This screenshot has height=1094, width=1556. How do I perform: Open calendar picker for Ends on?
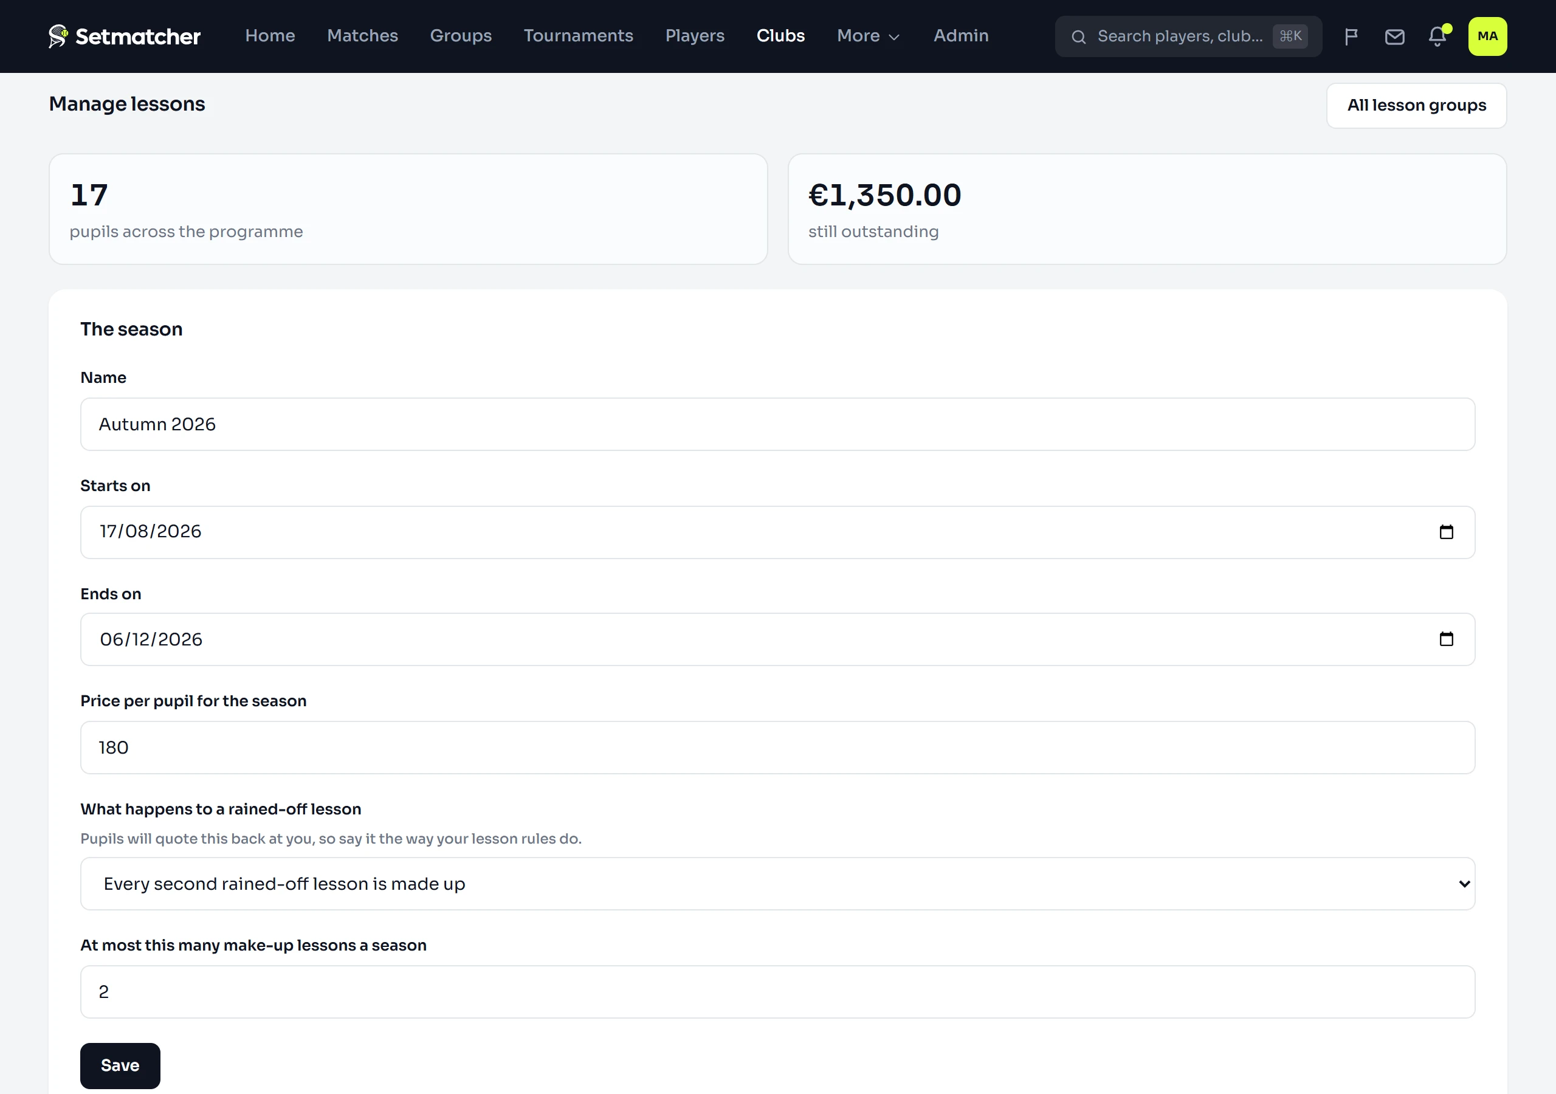coord(1445,639)
